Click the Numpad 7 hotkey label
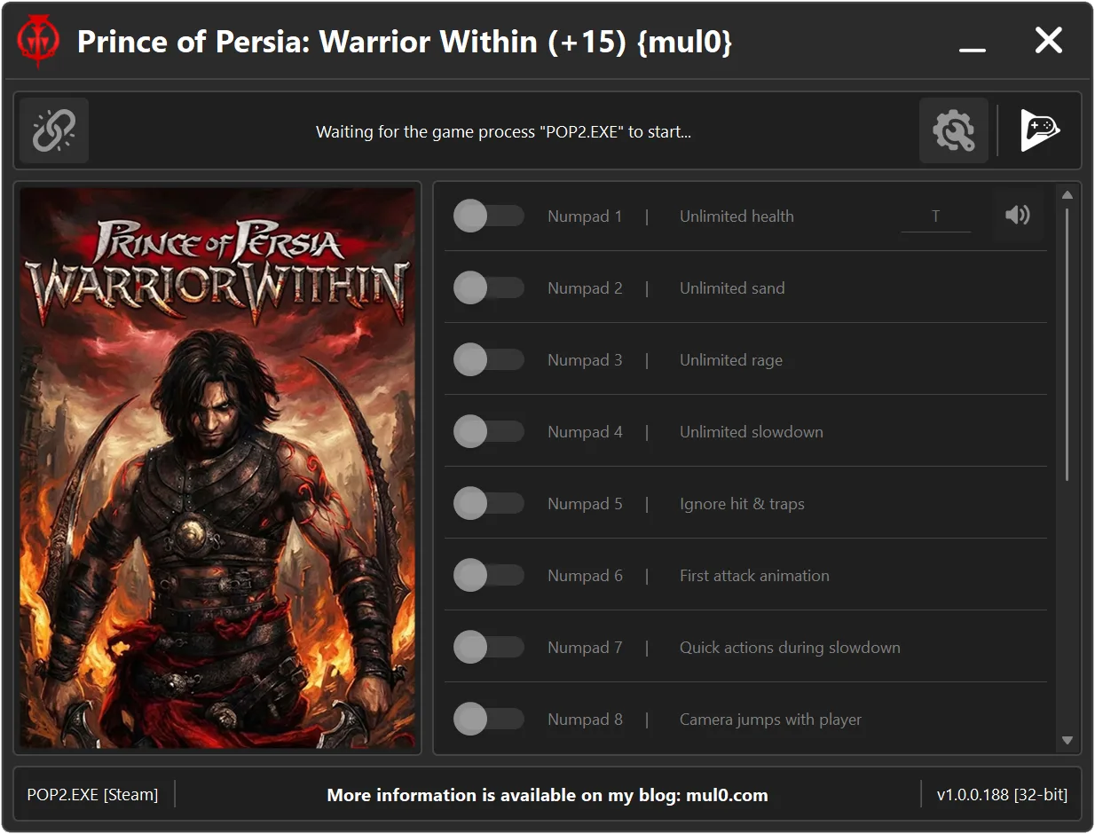This screenshot has width=1095, height=834. tap(585, 647)
